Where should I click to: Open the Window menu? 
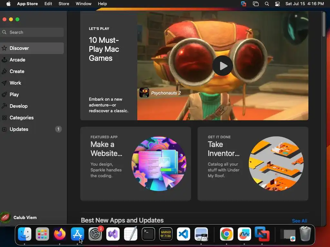(x=83, y=4)
